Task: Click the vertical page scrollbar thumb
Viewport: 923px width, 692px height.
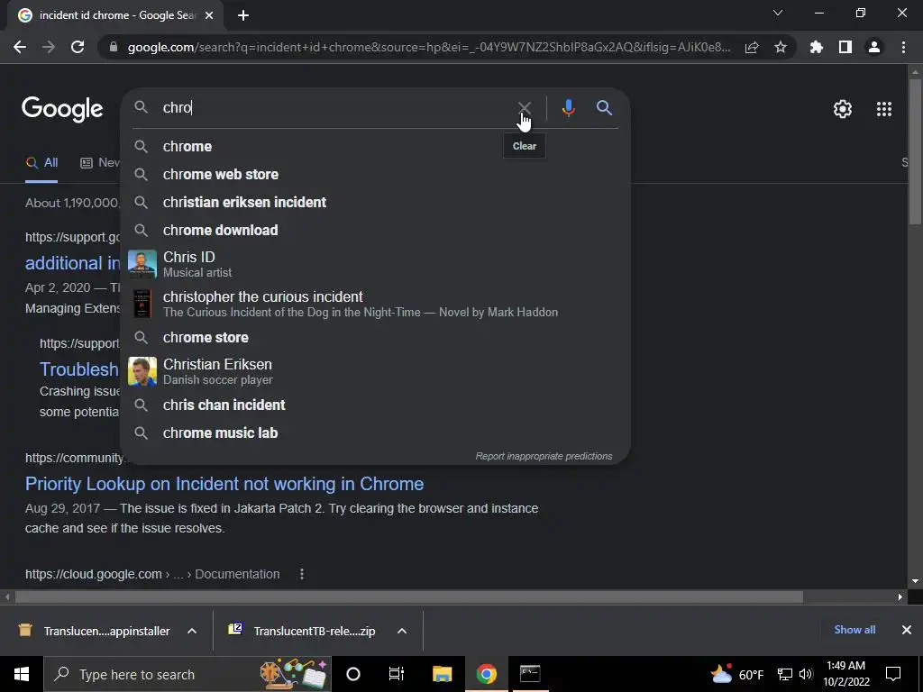Action: coord(915,151)
